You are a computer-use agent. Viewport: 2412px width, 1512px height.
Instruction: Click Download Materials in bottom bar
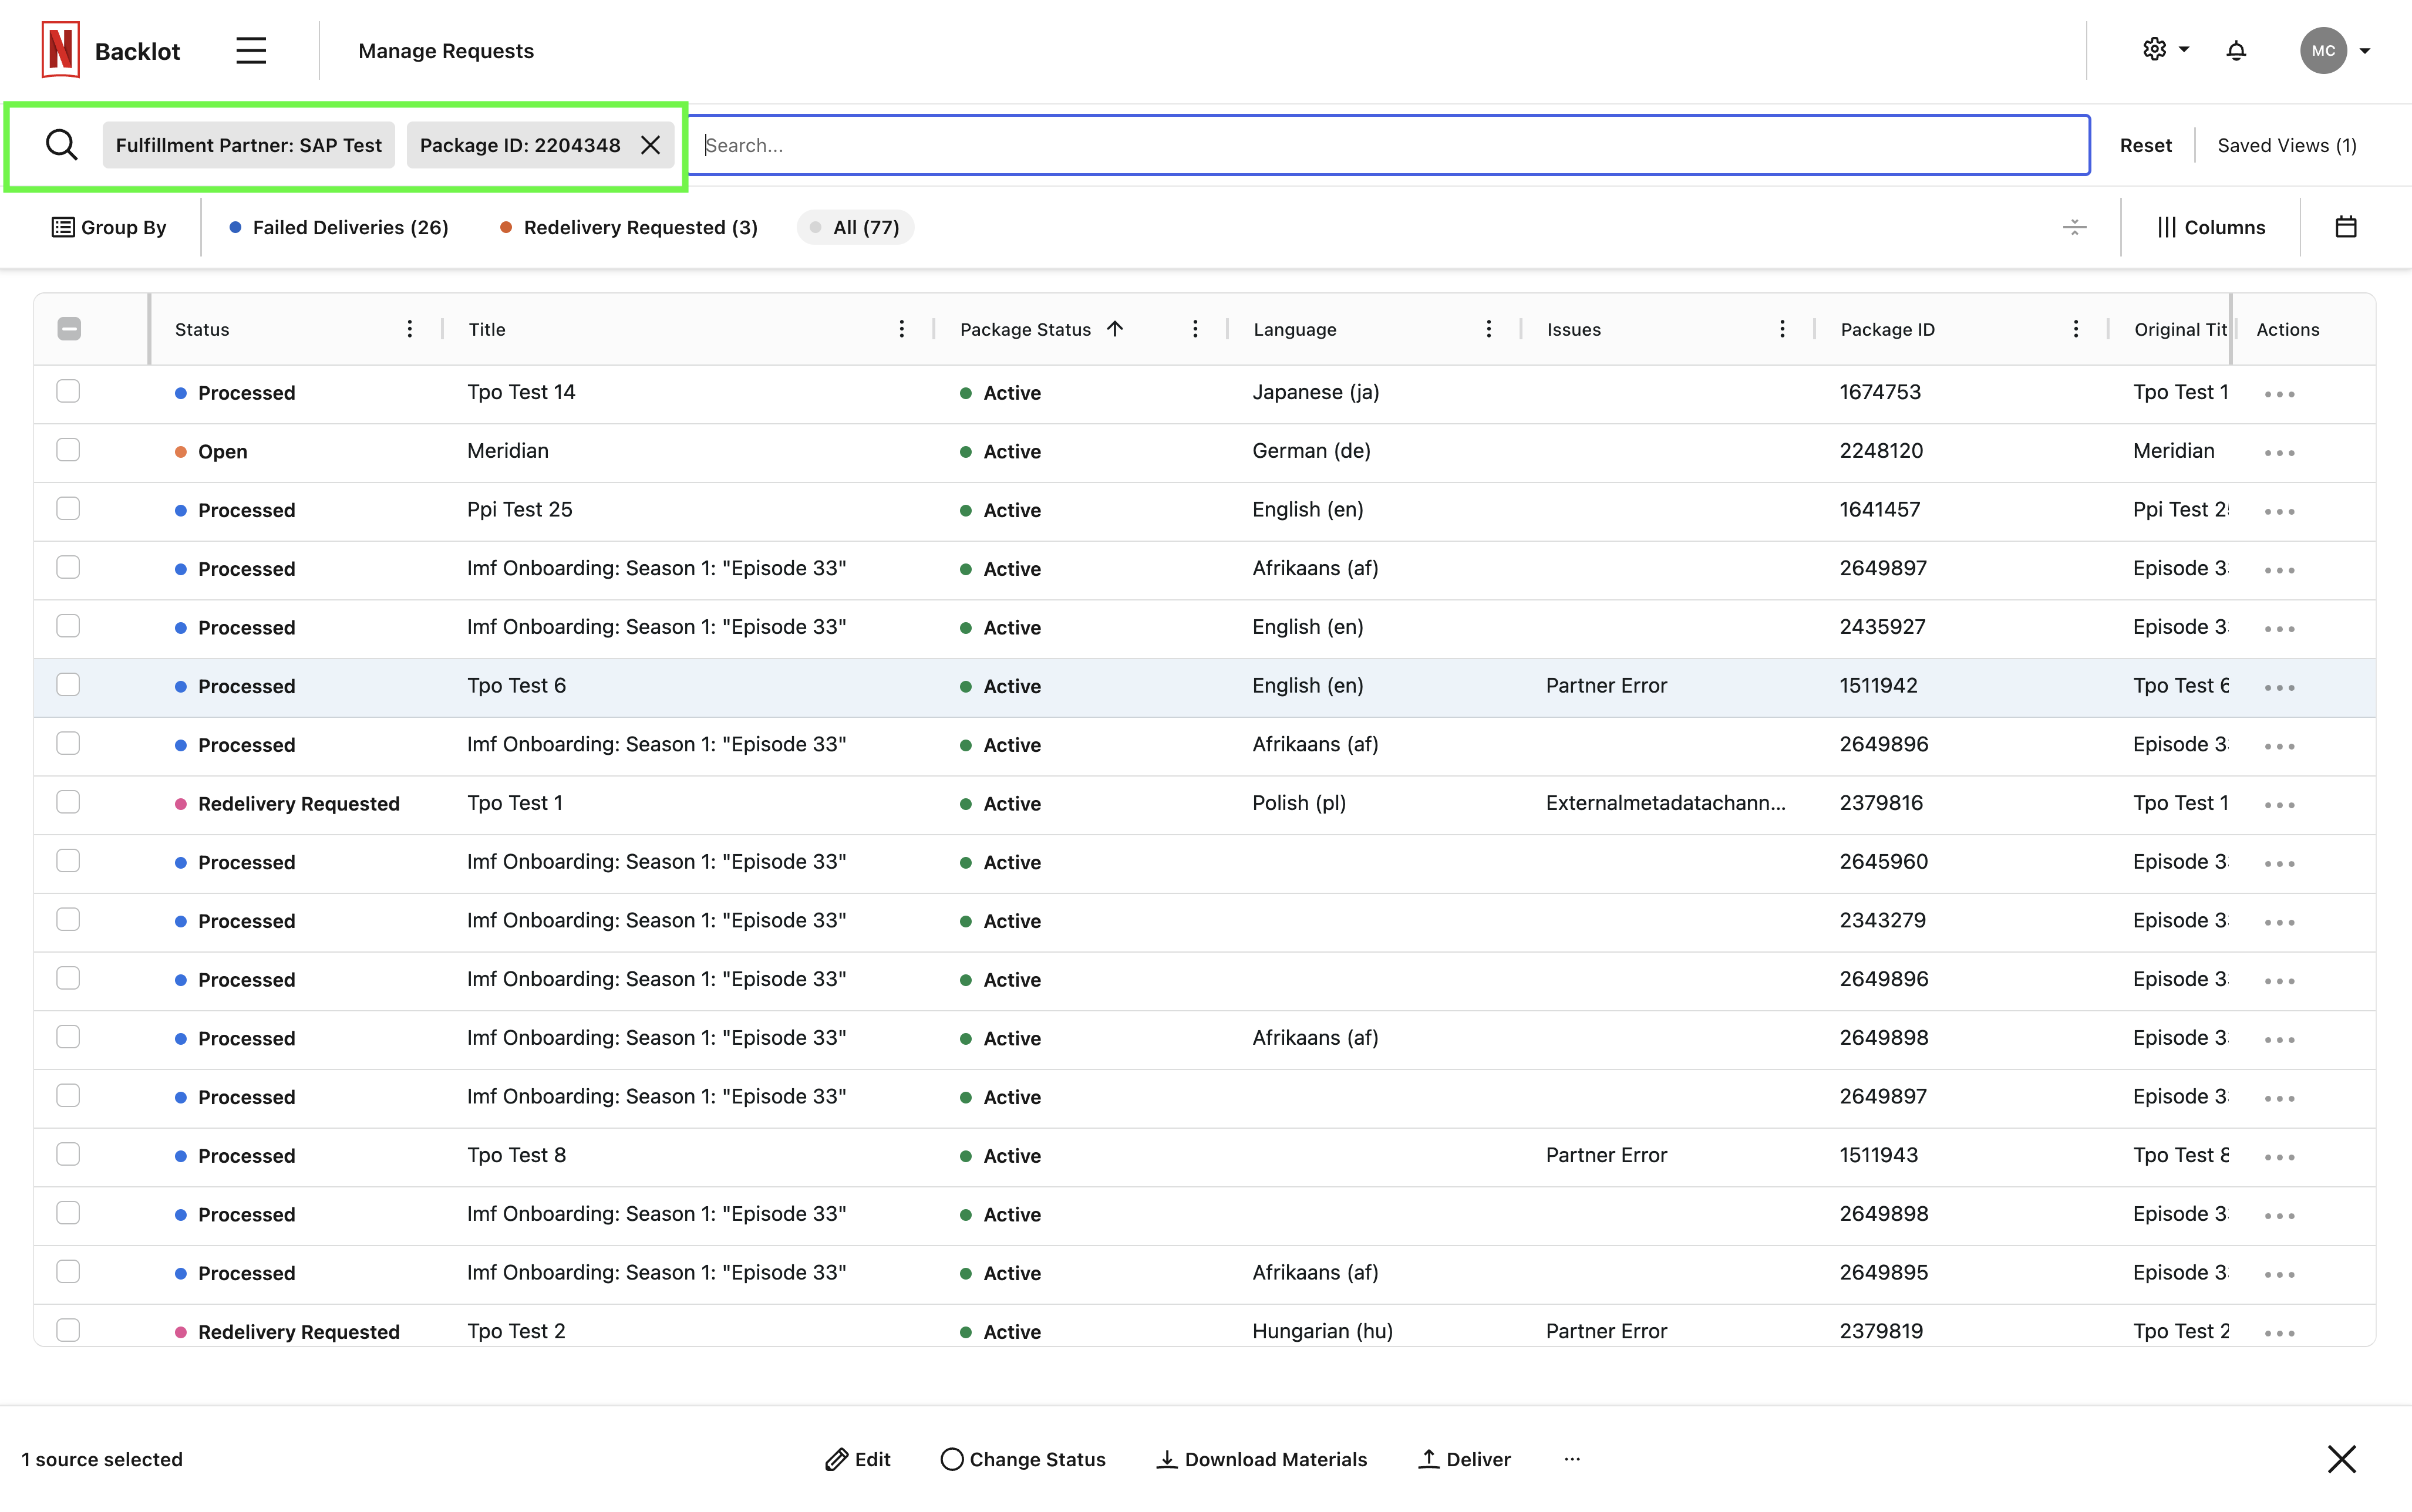(x=1261, y=1459)
